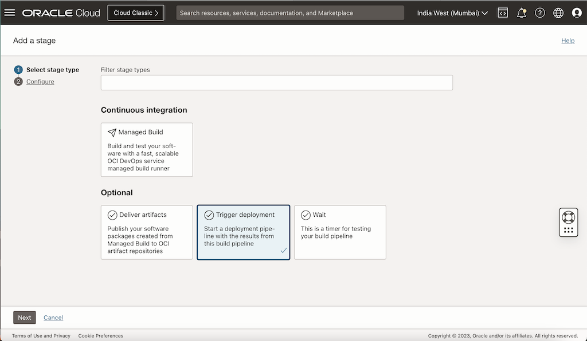Select the Deliver artifacts stage card
587x341 pixels.
pyautogui.click(x=147, y=232)
